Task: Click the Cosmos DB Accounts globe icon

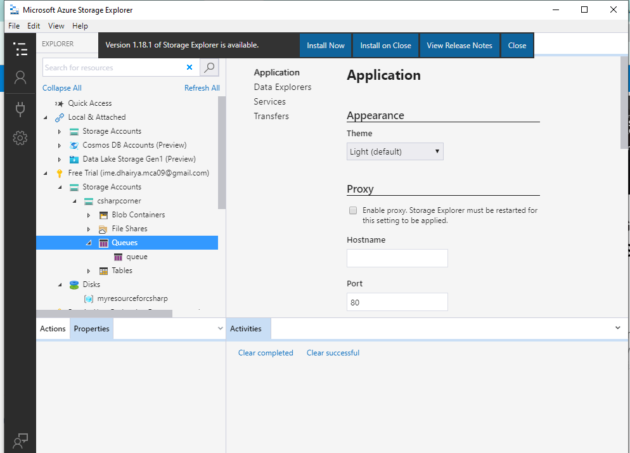Action: (x=75, y=144)
